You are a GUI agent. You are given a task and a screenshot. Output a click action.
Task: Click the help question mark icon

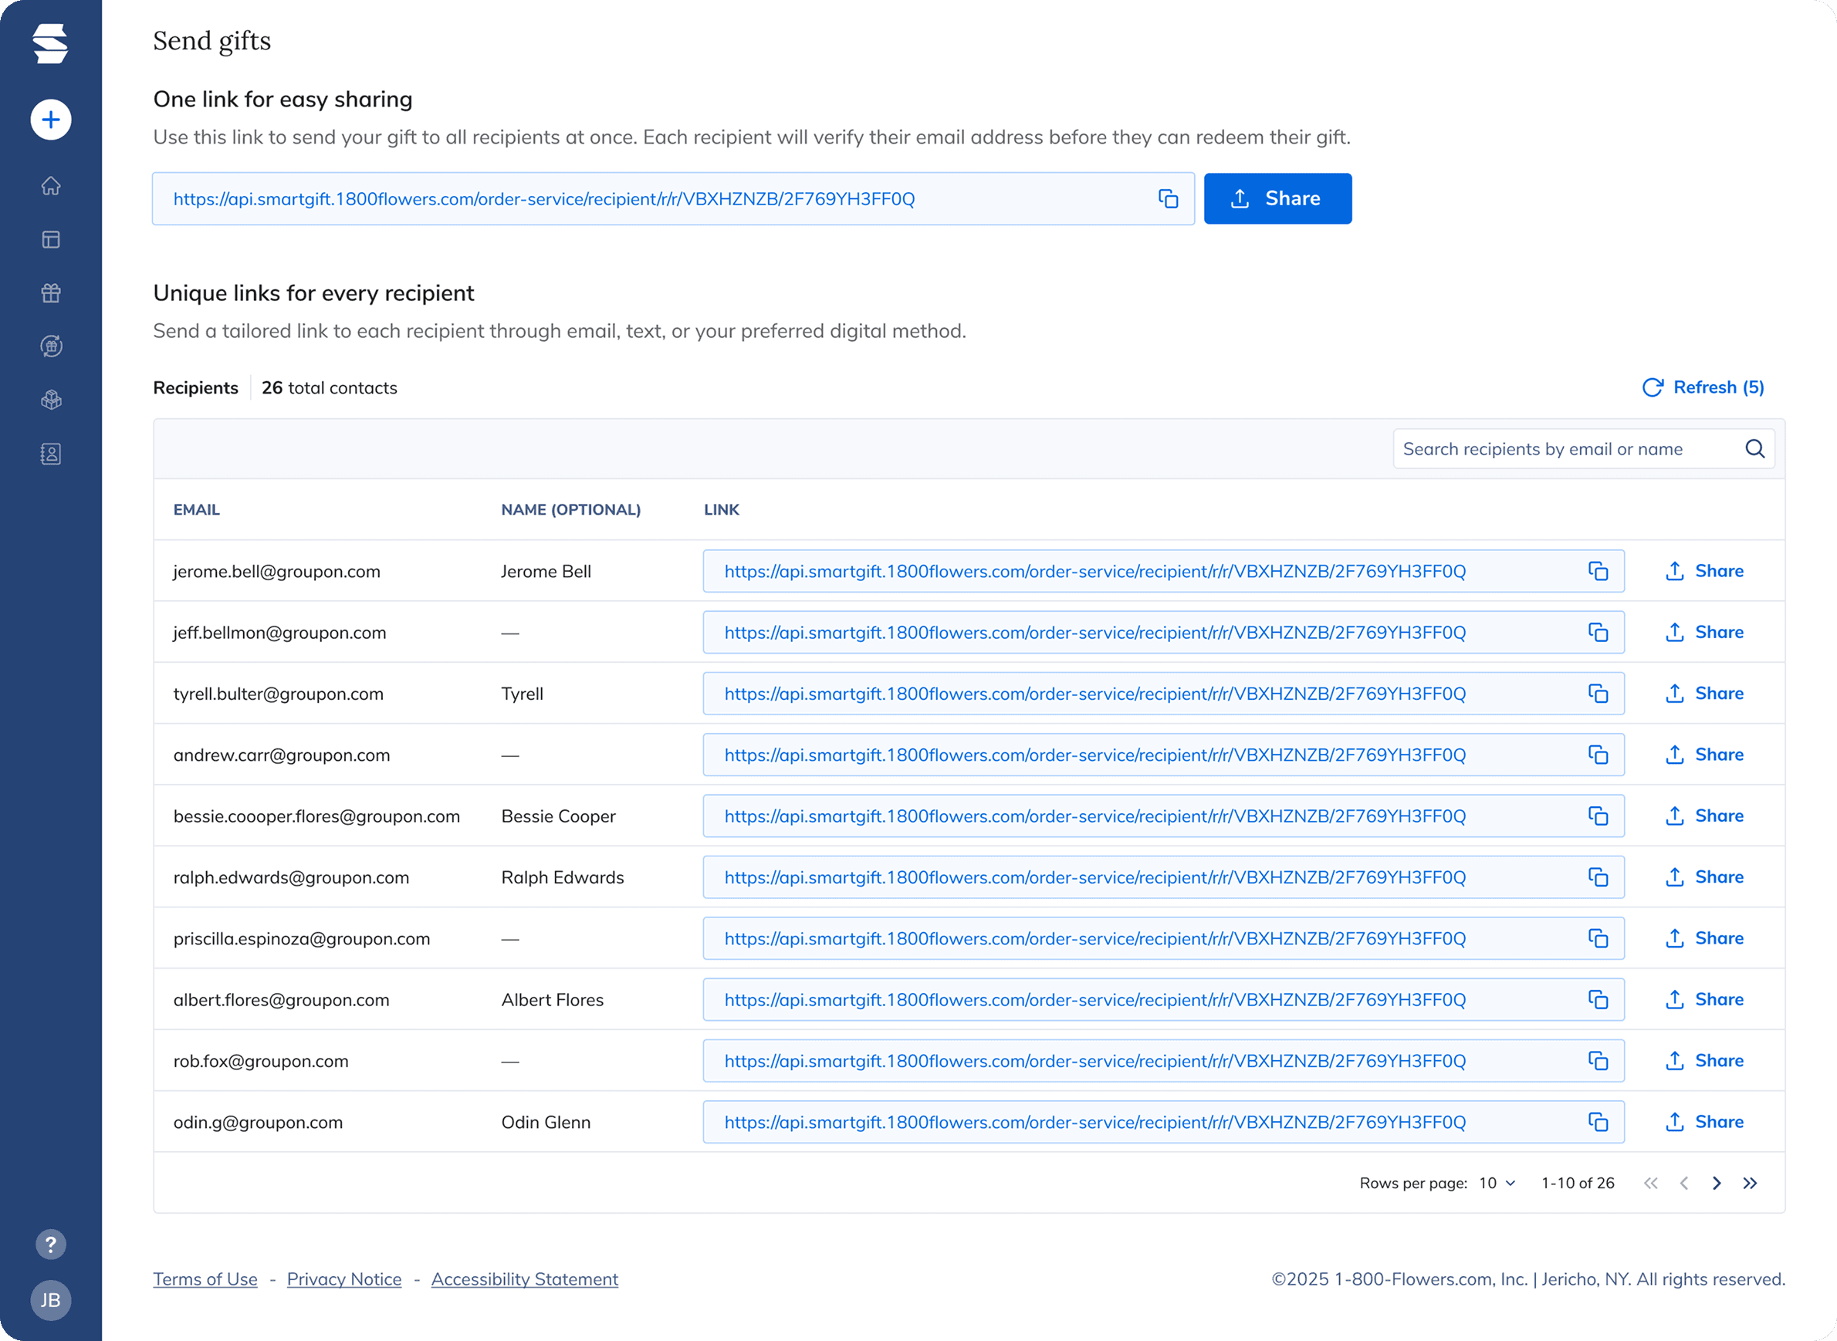50,1244
